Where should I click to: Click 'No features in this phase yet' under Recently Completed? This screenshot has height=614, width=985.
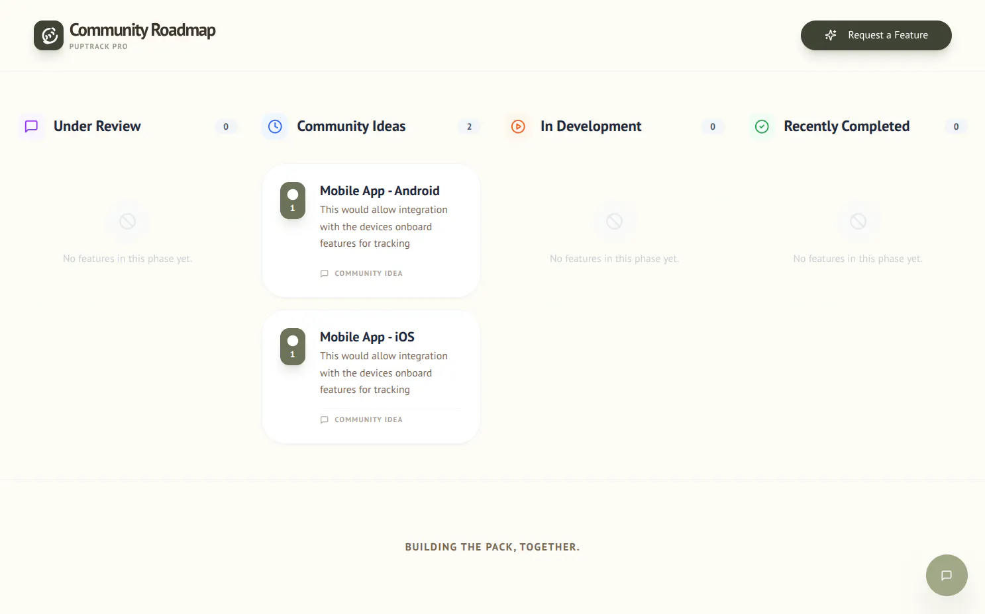[x=858, y=259]
